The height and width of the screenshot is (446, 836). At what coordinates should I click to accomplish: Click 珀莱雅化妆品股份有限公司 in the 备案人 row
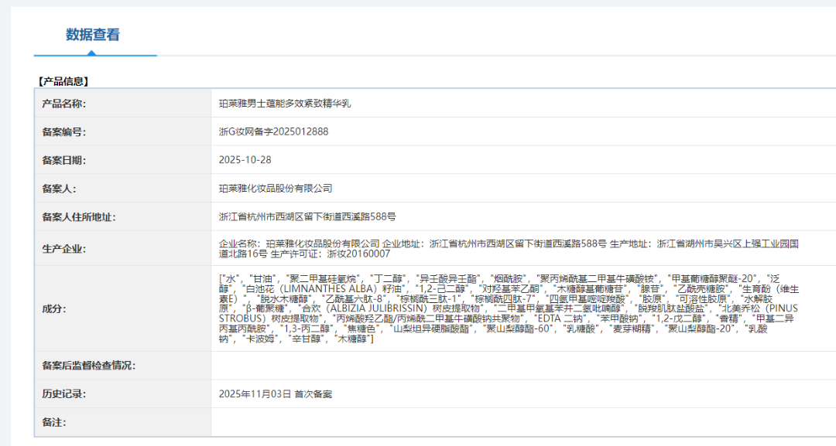pyautogui.click(x=276, y=189)
